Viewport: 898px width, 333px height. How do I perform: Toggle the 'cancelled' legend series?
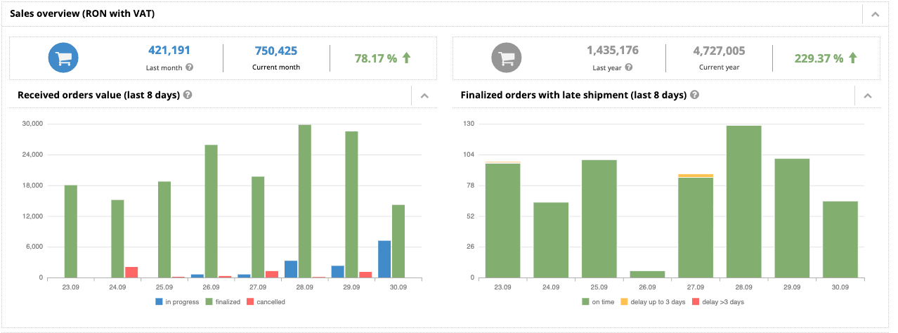(265, 302)
